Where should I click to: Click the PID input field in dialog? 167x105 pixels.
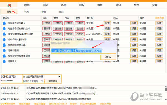click(83, 51)
